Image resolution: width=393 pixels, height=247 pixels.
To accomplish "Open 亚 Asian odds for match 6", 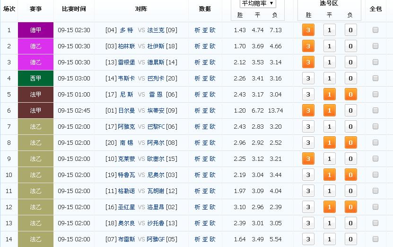I will click(x=205, y=110).
